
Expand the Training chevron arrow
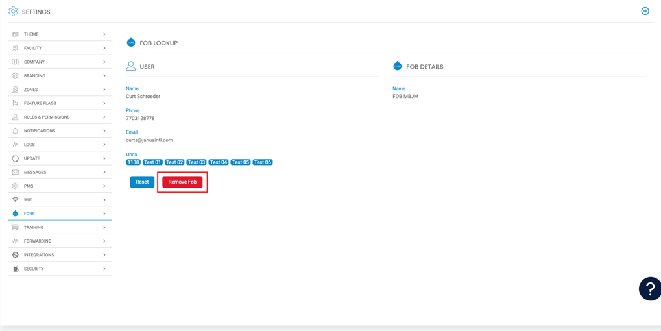tap(104, 228)
